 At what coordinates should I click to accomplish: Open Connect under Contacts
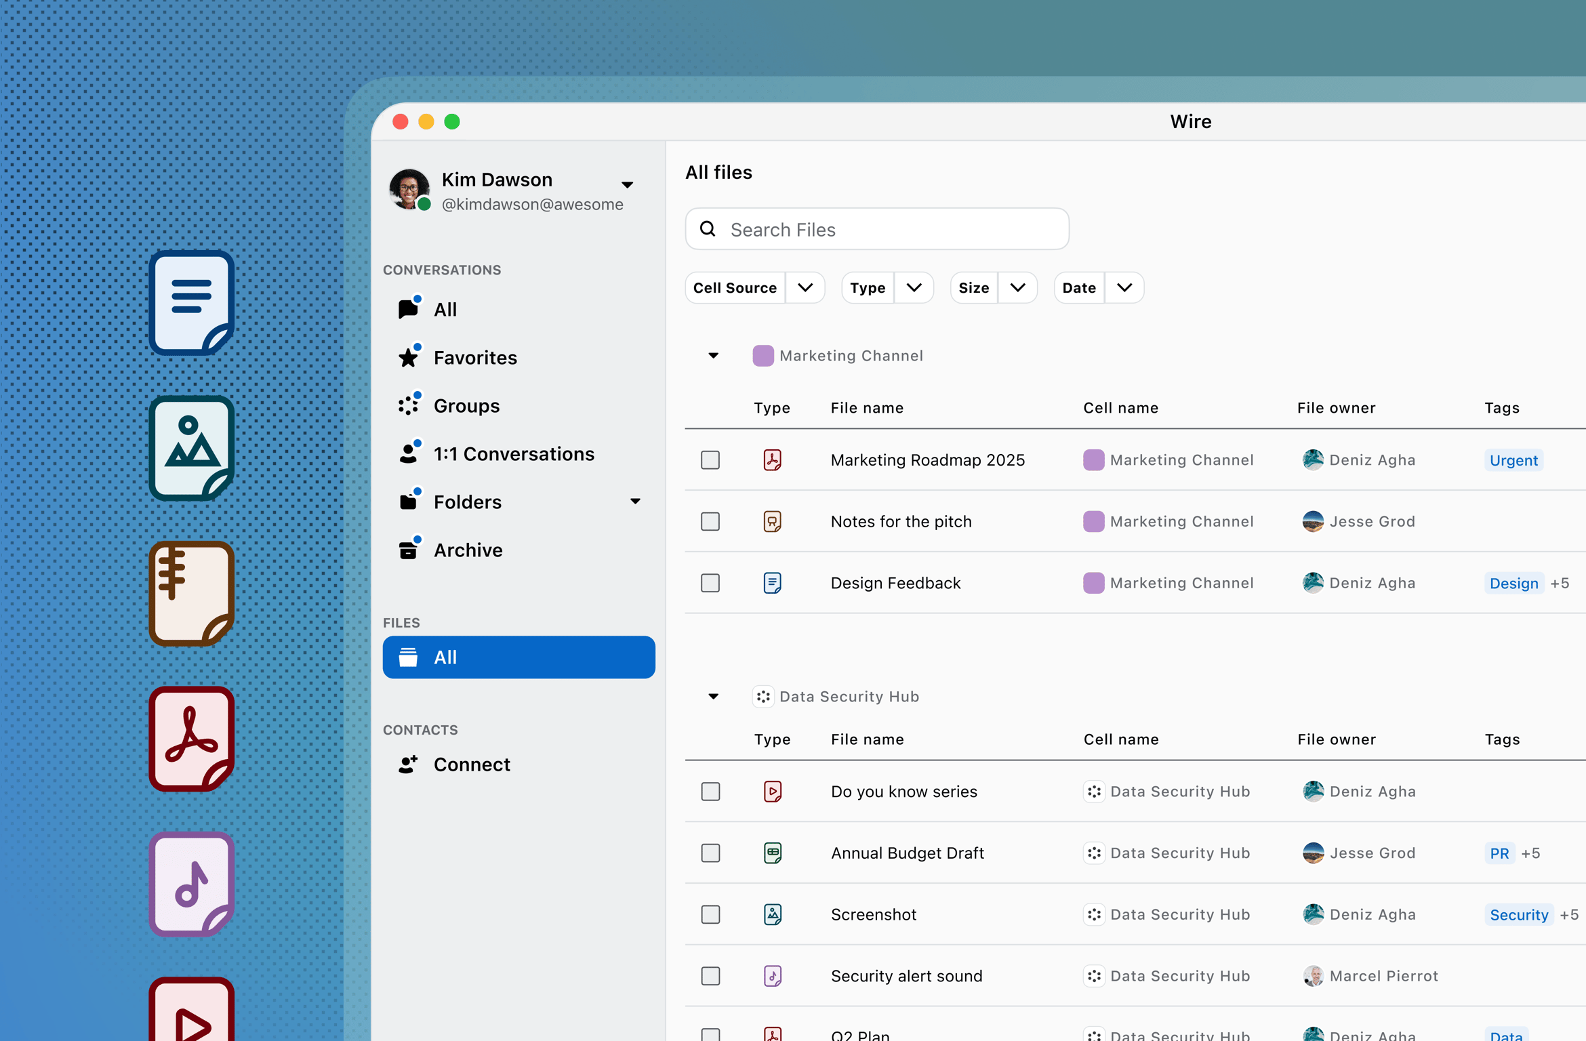pos(471,764)
